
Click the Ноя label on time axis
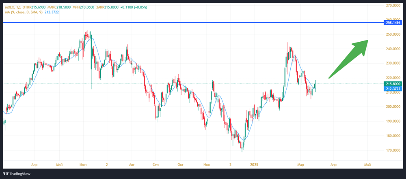point(206,165)
